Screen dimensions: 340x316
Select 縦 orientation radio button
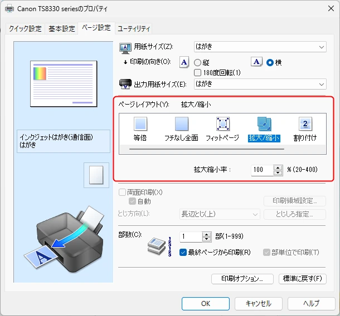pos(197,62)
